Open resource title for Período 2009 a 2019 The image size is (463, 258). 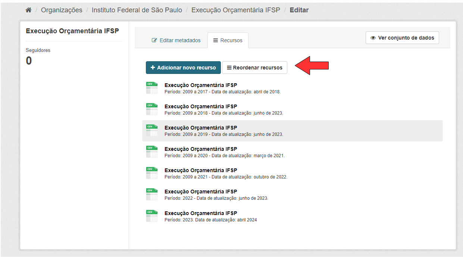click(201, 128)
